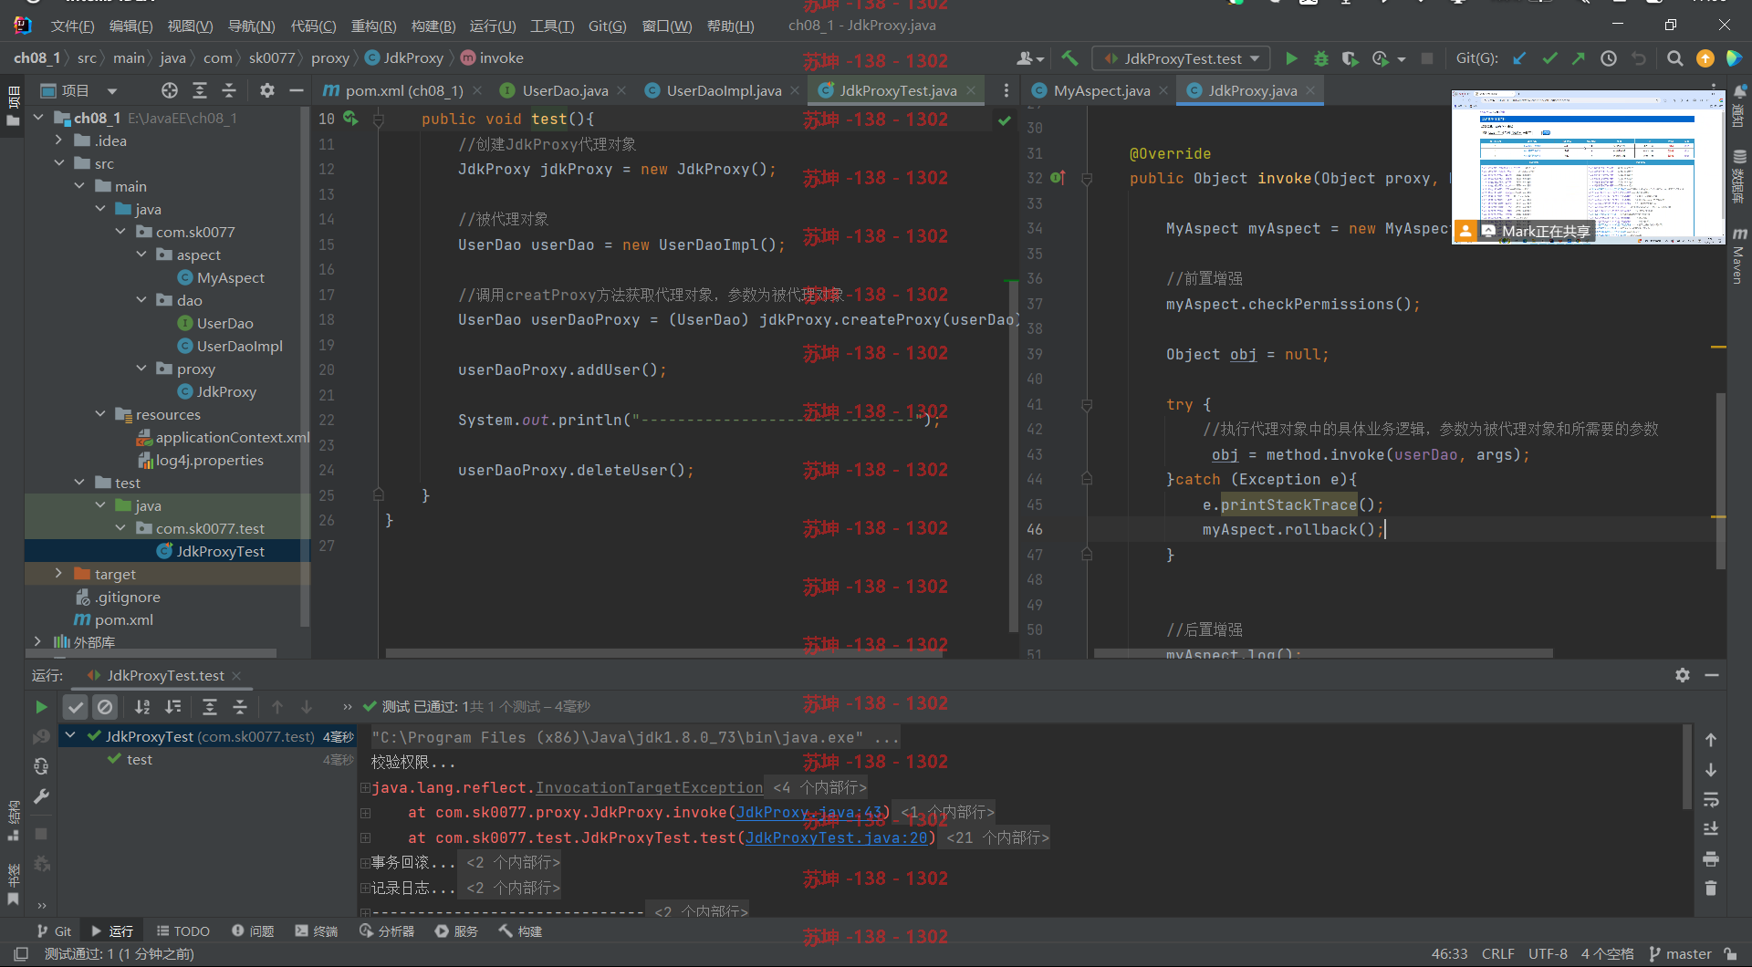Open run configuration JdkProxyTest.test dropdown
The image size is (1752, 967).
click(x=1181, y=58)
